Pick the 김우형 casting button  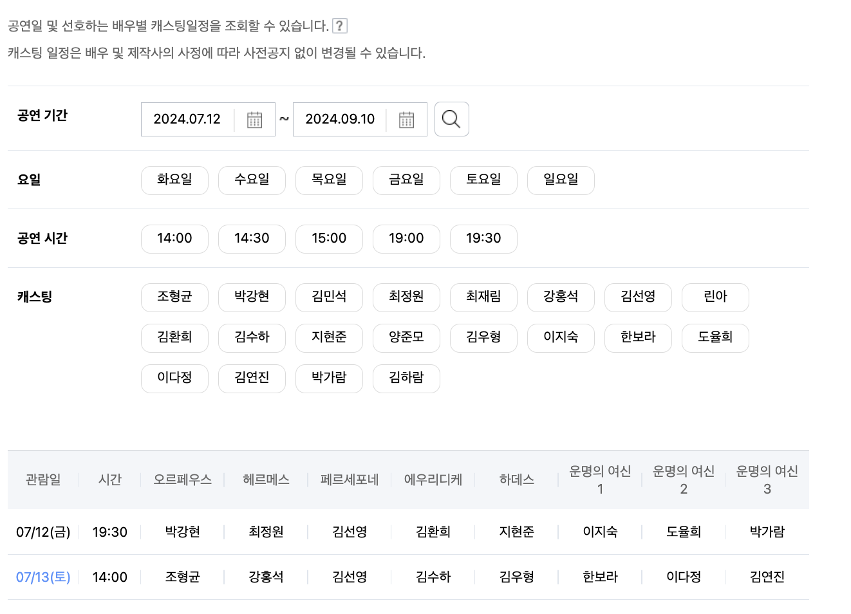[x=483, y=338]
